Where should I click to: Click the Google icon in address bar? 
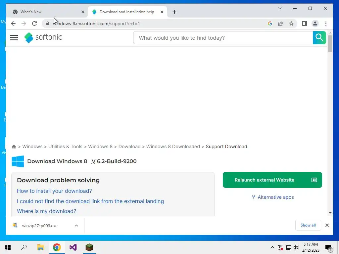coord(270,23)
